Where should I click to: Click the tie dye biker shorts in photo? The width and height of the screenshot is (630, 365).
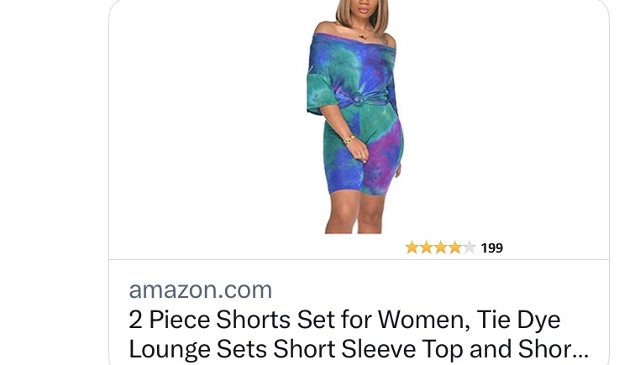364,153
